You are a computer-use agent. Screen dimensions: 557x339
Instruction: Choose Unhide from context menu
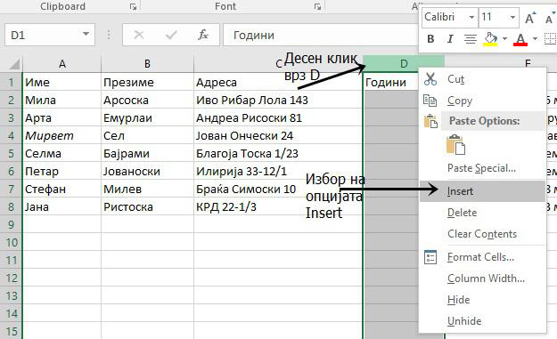pos(482,321)
